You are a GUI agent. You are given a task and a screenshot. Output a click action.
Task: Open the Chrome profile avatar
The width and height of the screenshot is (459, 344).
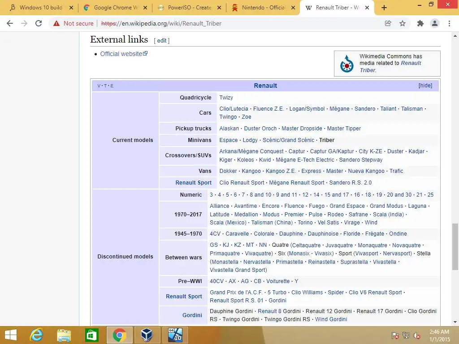click(x=435, y=23)
